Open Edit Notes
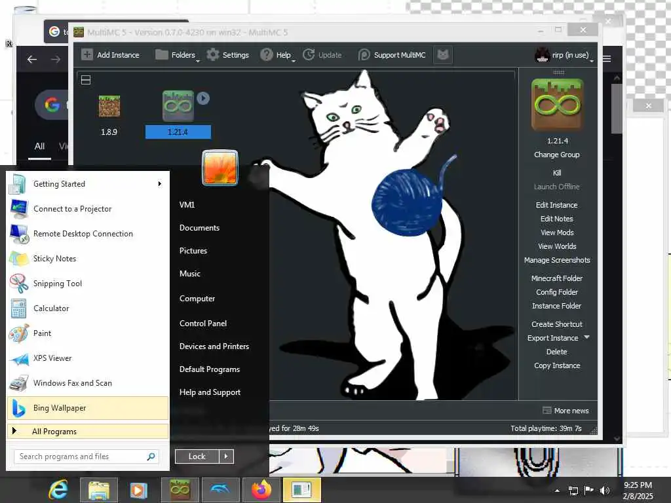Viewport: 671px width, 503px height. 557,219
